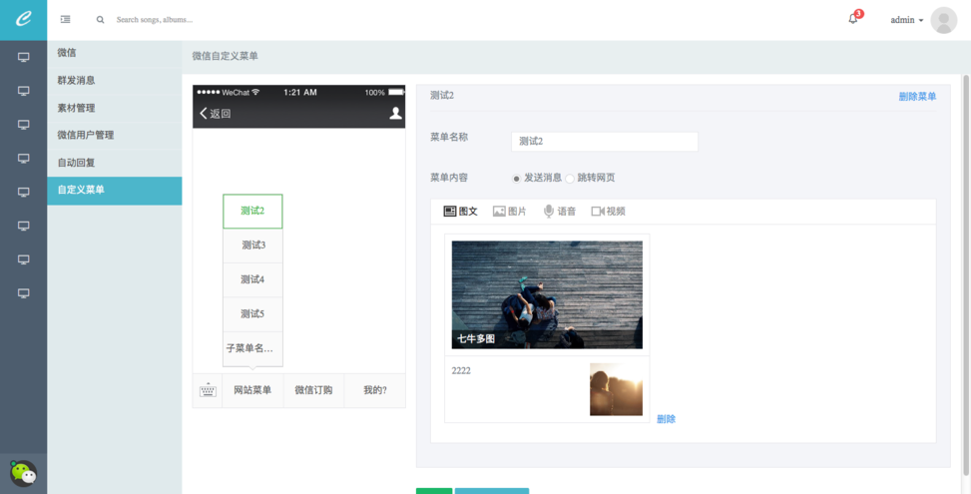The height and width of the screenshot is (494, 971).
Task: Select the 自定义菜单 sidebar item
Action: coord(115,190)
